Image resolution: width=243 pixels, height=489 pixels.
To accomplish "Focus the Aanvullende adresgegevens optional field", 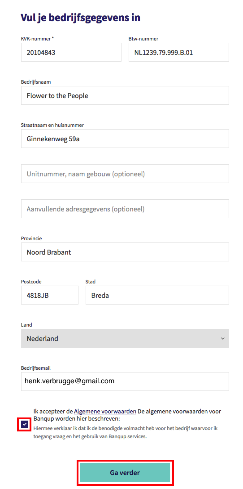I will [x=125, y=209].
